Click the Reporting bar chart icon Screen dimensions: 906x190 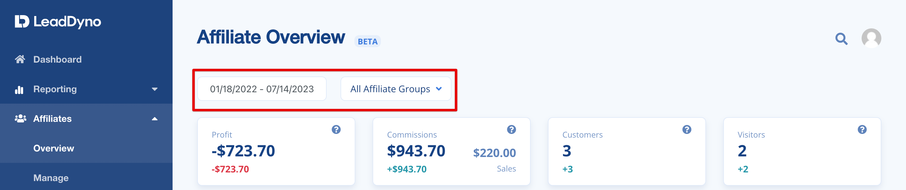coord(19,89)
